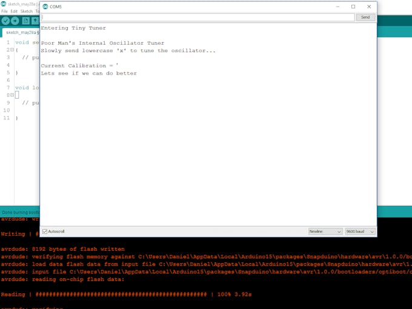Maximize the COM5 serial monitor window
This screenshot has width=412, height=309.
[x=353, y=7]
